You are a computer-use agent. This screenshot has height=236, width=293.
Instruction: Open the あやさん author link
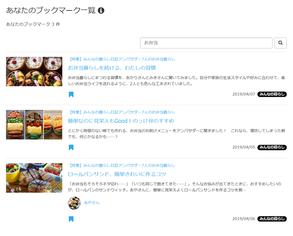pos(92,203)
